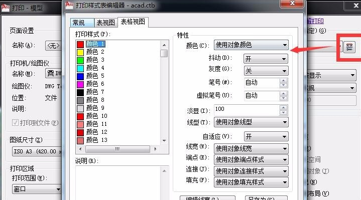Select Color 13 in the plot styles list

97,140
